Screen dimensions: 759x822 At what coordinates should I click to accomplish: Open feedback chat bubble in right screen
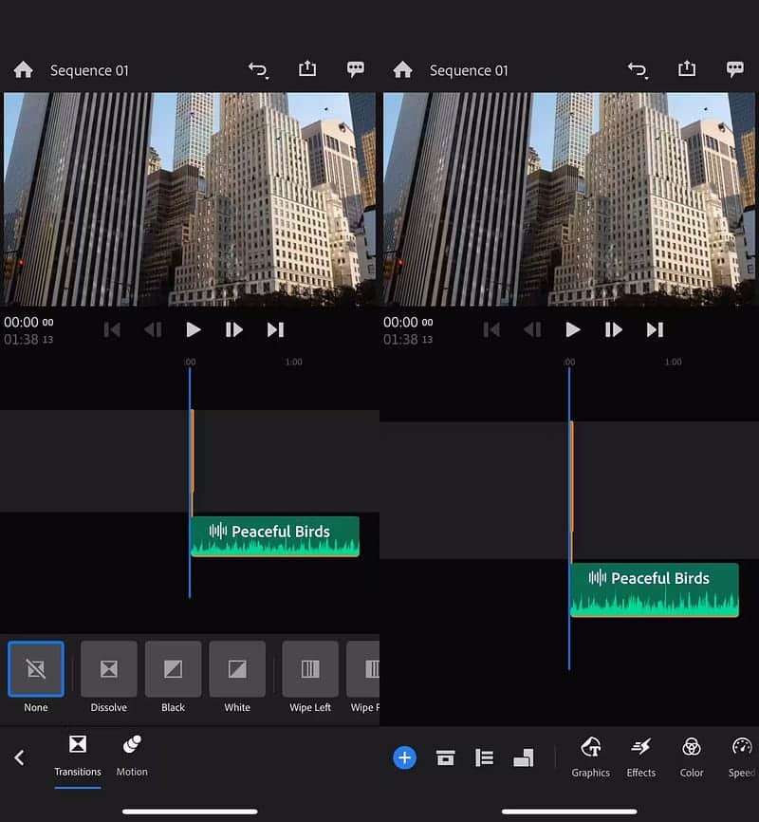(735, 69)
